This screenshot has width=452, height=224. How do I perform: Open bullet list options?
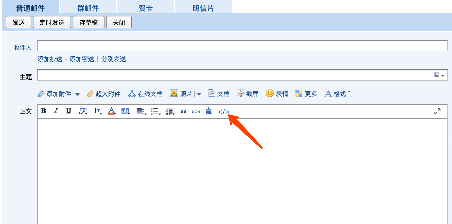click(156, 111)
